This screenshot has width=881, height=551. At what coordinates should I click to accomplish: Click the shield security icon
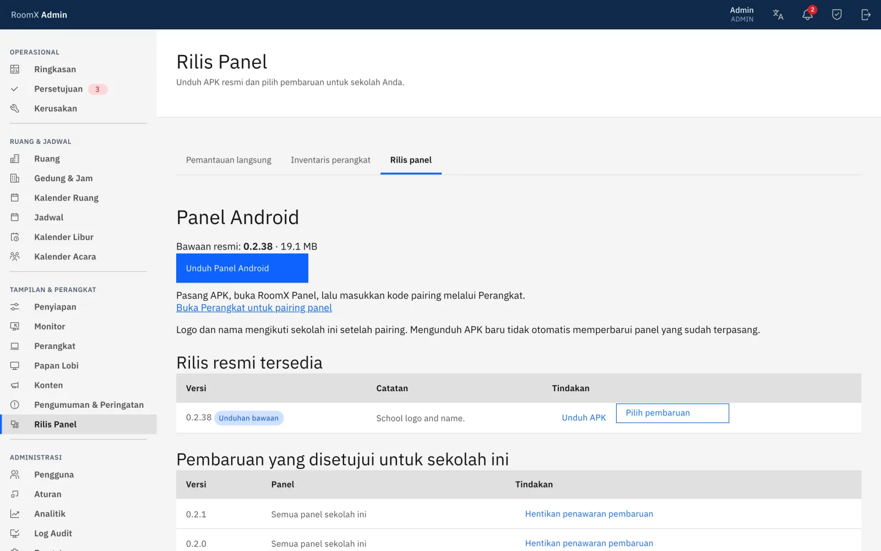tap(837, 15)
